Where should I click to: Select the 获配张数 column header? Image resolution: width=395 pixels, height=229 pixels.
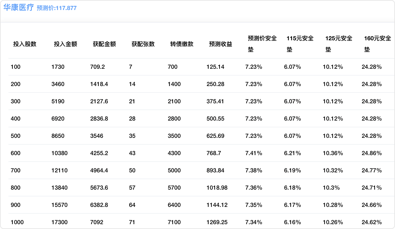coord(143,44)
